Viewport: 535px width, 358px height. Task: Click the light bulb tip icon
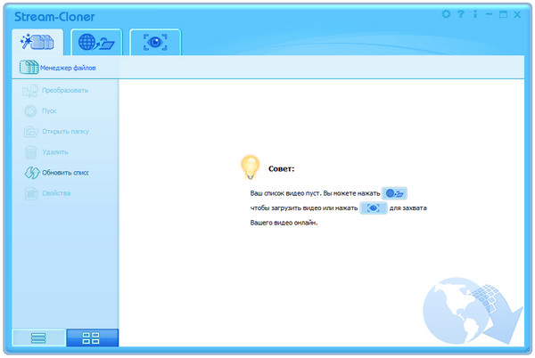point(251,167)
